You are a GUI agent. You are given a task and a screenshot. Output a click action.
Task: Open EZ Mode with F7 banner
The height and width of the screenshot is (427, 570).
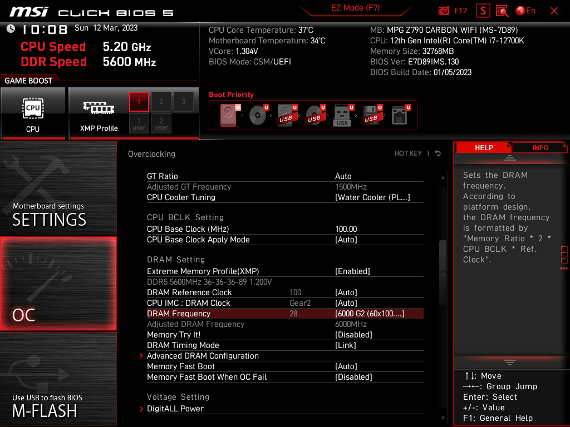click(355, 8)
